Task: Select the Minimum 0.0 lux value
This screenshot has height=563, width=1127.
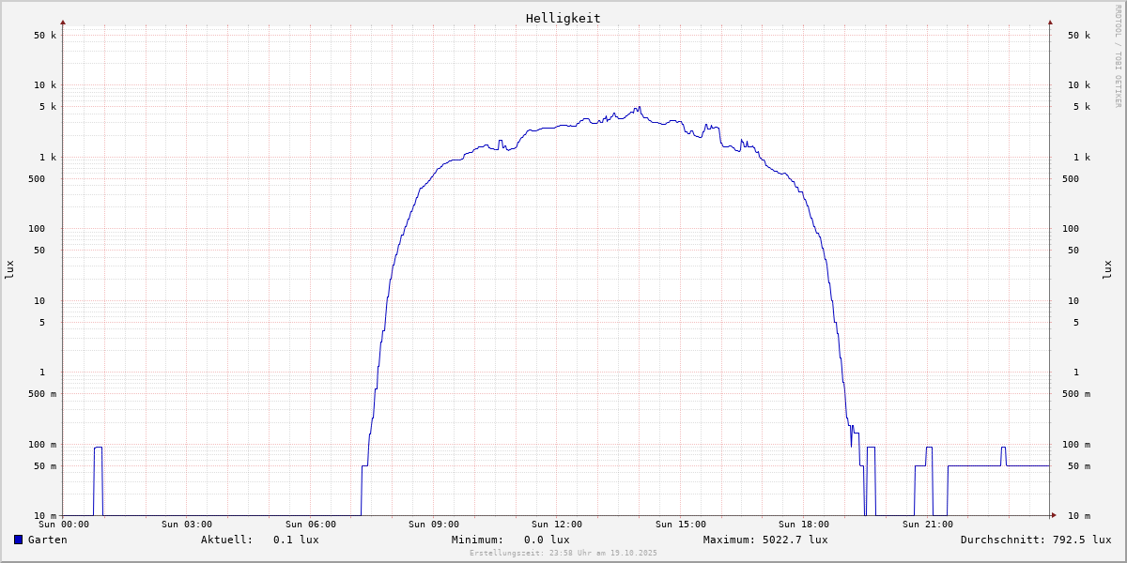Action: tap(510, 540)
